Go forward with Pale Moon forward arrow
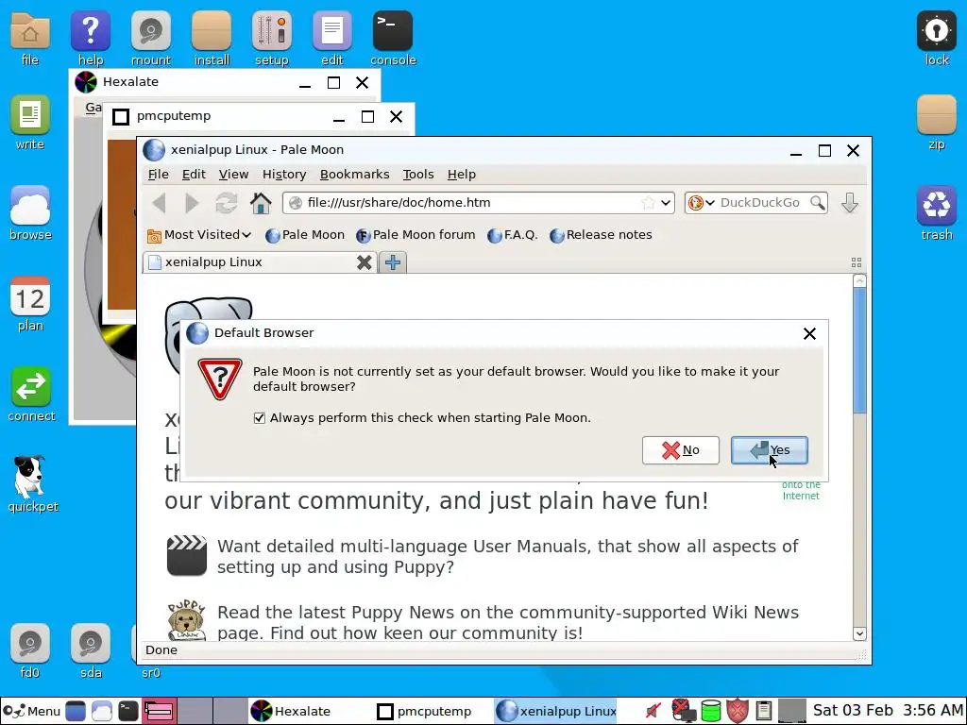Image resolution: width=967 pixels, height=725 pixels. 192,203
